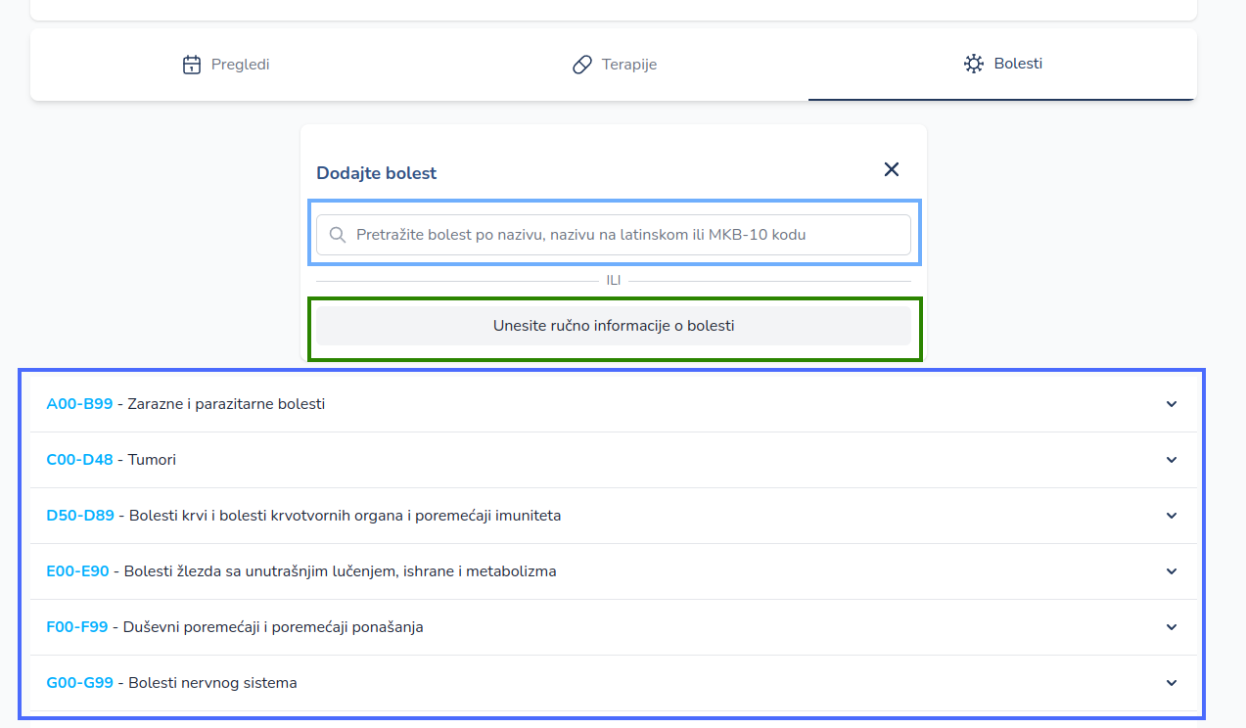The image size is (1246, 728).
Task: Click the magnifier icon in the search box
Action: point(338,235)
